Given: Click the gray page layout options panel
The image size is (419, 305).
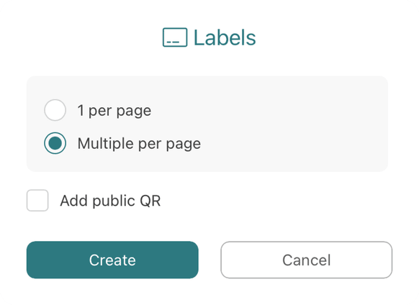Looking at the screenshot, I should pos(207,124).
